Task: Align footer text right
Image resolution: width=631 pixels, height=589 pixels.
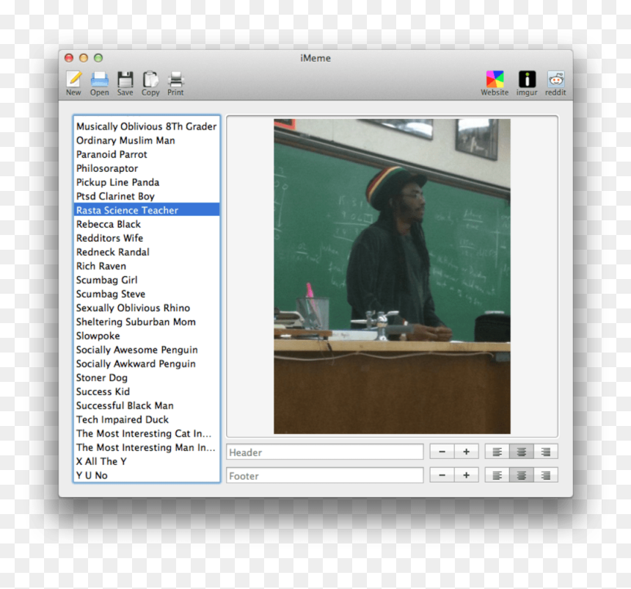Action: [546, 475]
